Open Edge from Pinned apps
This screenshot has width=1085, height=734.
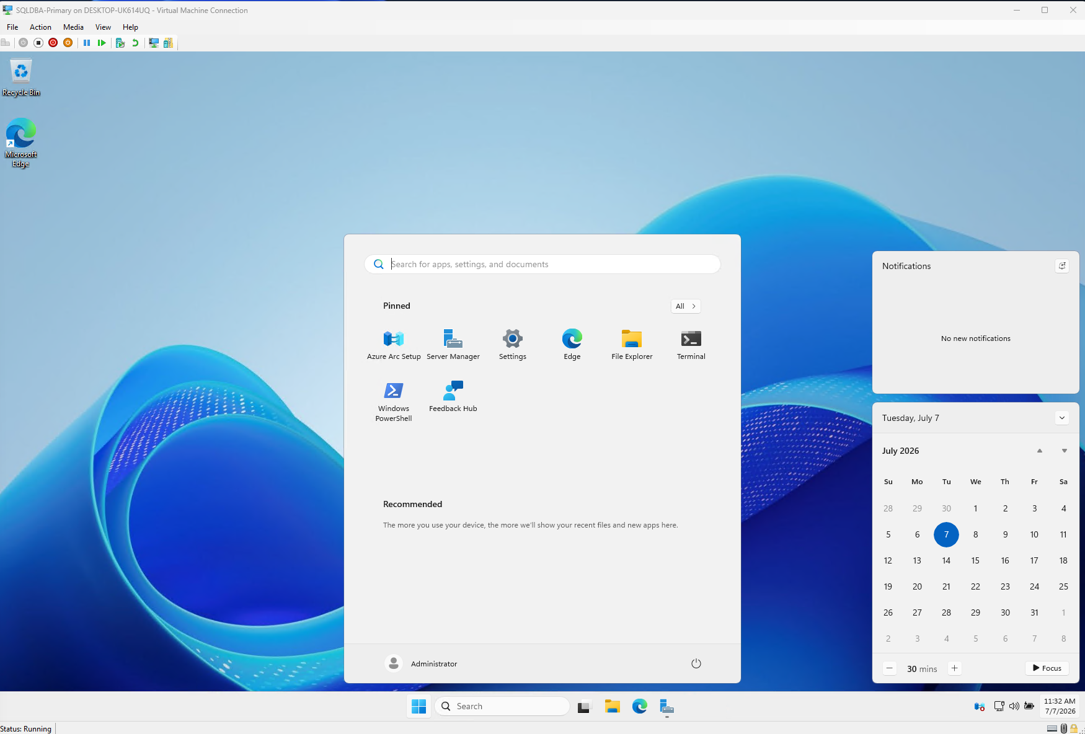click(x=572, y=345)
